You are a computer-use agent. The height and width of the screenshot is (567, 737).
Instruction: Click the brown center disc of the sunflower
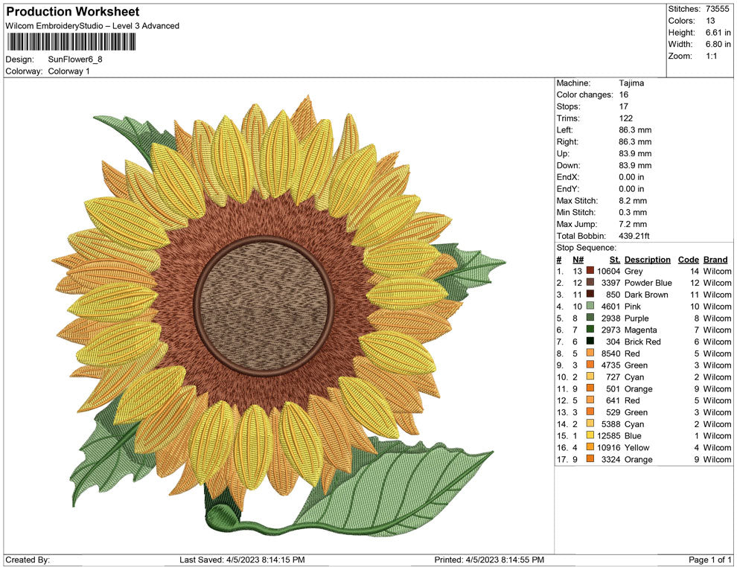click(263, 306)
